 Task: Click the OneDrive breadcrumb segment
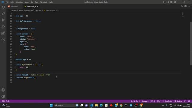pyautogui.click(x=29, y=10)
